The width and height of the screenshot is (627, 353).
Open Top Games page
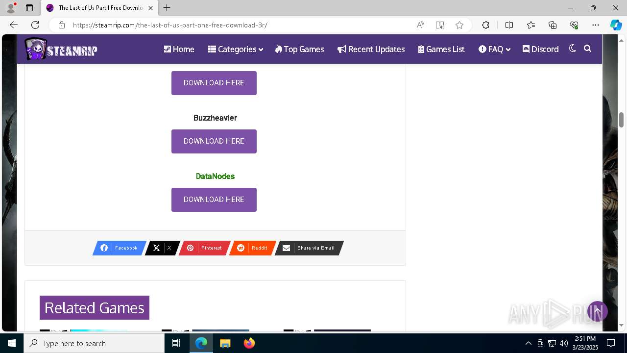pos(300,49)
